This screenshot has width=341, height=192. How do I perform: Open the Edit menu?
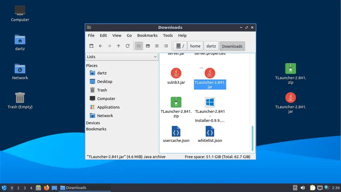pyautogui.click(x=103, y=35)
